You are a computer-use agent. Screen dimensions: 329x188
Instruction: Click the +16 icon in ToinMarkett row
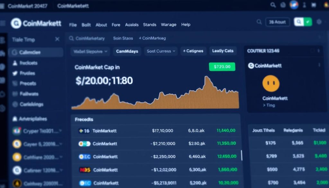coord(84,131)
